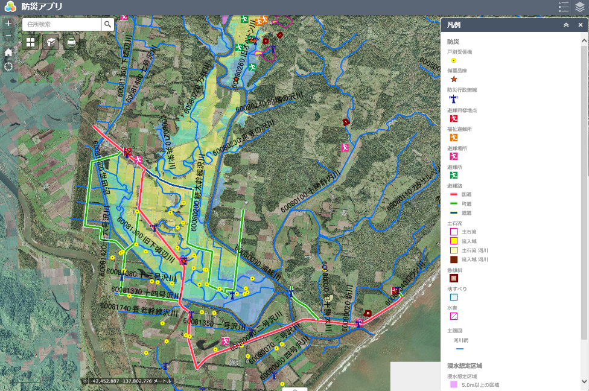Collapse the 凡例 legend panel
The image size is (589, 391).
566,25
